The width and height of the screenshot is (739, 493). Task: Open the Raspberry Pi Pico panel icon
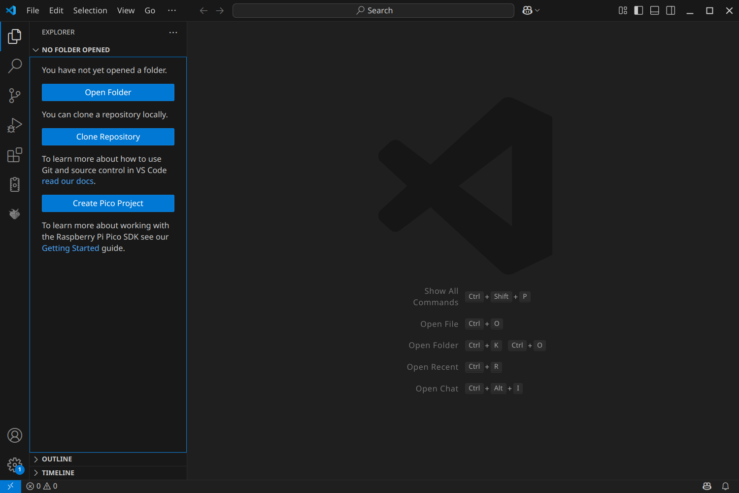pyautogui.click(x=15, y=214)
